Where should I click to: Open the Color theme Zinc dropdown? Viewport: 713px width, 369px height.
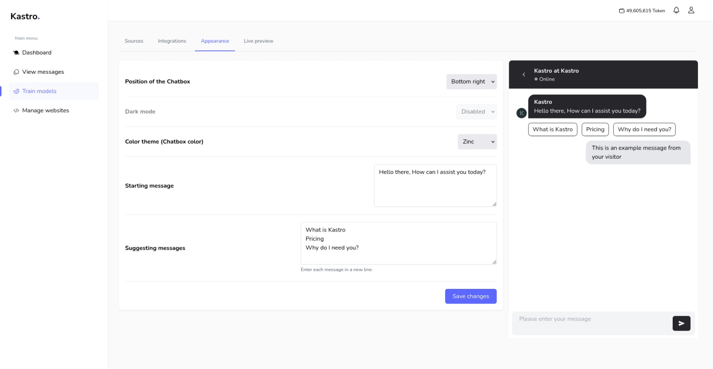point(477,142)
